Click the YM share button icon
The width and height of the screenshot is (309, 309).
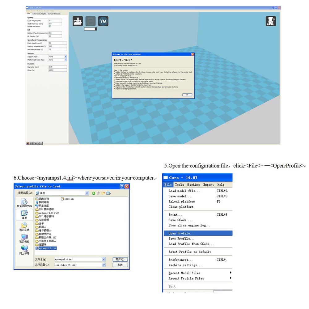tap(103, 21)
